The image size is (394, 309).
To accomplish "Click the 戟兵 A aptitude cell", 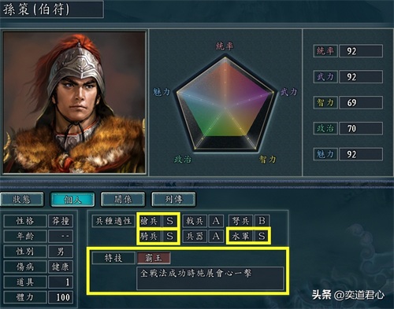I will click(203, 221).
